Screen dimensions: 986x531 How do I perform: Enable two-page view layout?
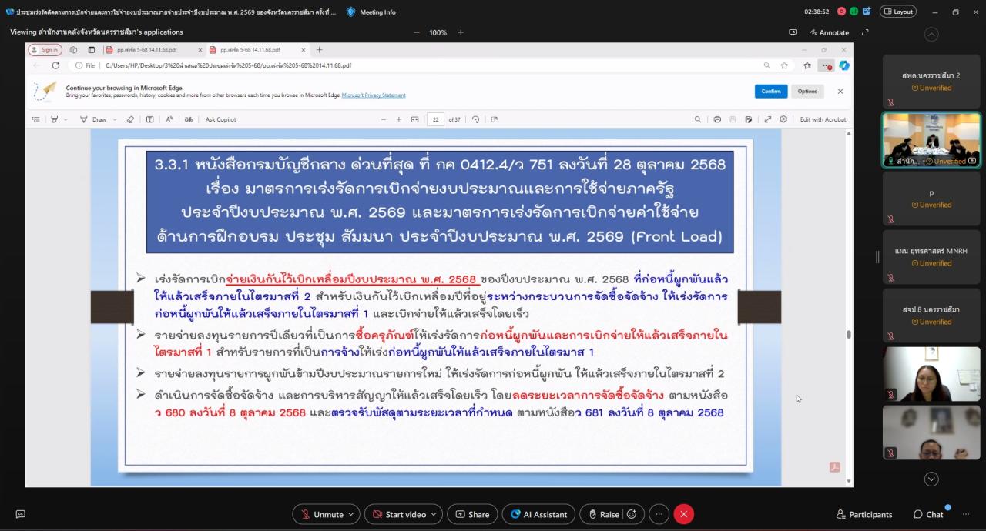click(x=495, y=119)
